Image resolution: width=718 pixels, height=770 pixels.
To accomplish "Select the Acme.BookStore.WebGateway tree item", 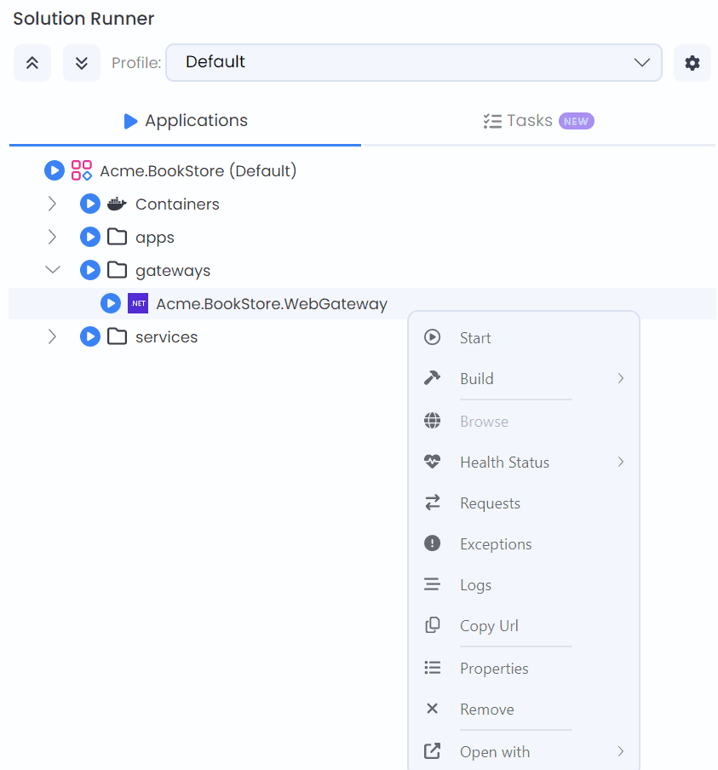I will [273, 303].
